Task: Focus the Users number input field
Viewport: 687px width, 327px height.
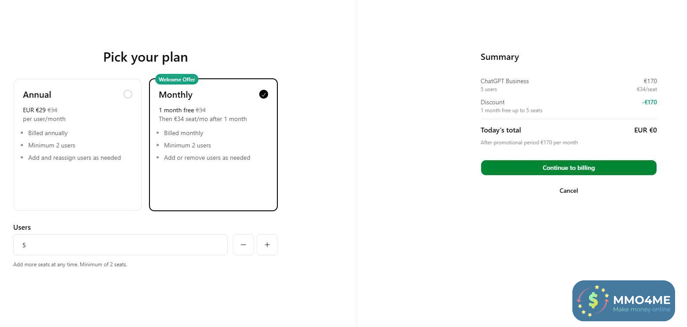Action: (x=120, y=245)
